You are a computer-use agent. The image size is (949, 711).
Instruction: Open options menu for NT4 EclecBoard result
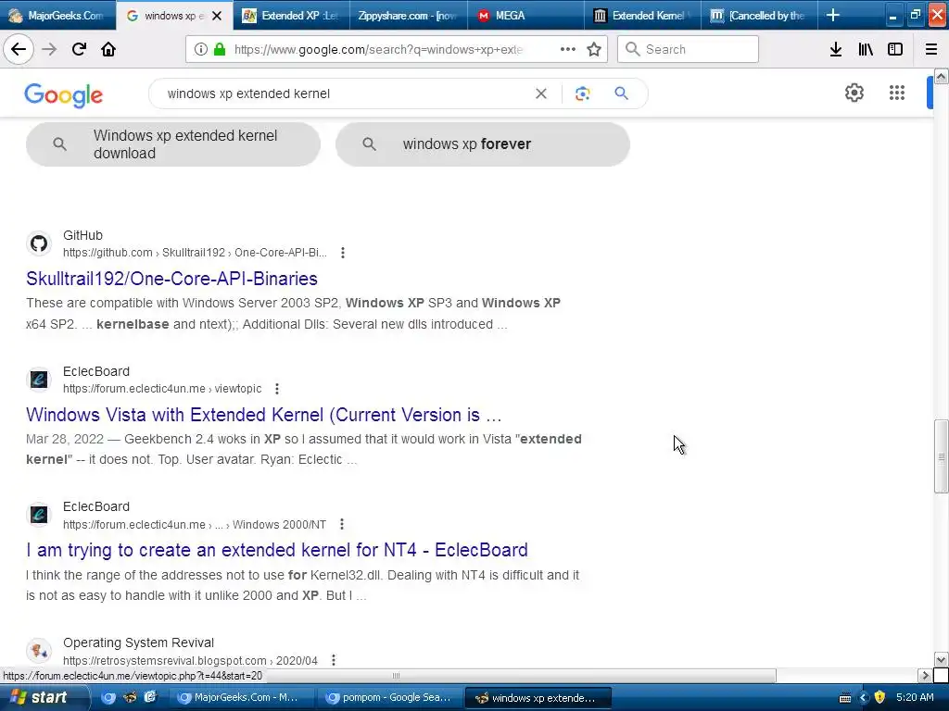341,524
